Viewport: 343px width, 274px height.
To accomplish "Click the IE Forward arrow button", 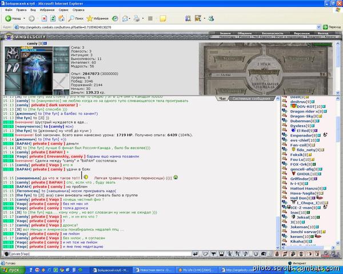I will coord(31,19).
